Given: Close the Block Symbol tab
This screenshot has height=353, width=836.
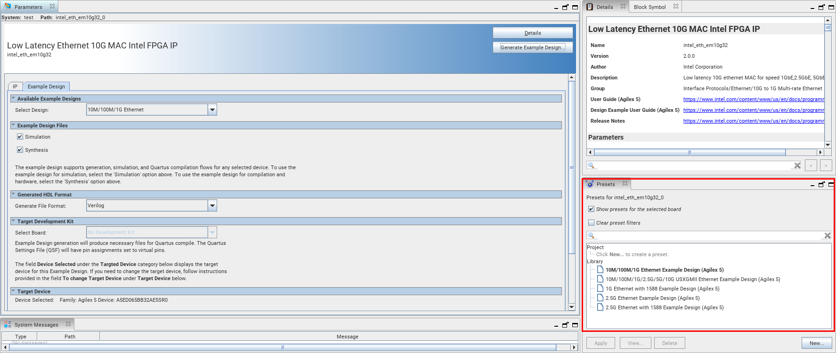Looking at the screenshot, I should 676,7.
